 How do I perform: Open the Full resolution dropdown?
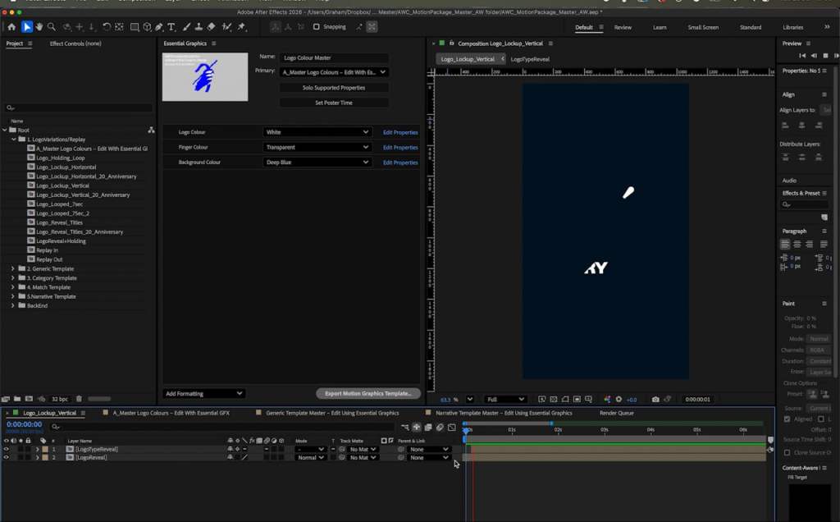pos(504,399)
